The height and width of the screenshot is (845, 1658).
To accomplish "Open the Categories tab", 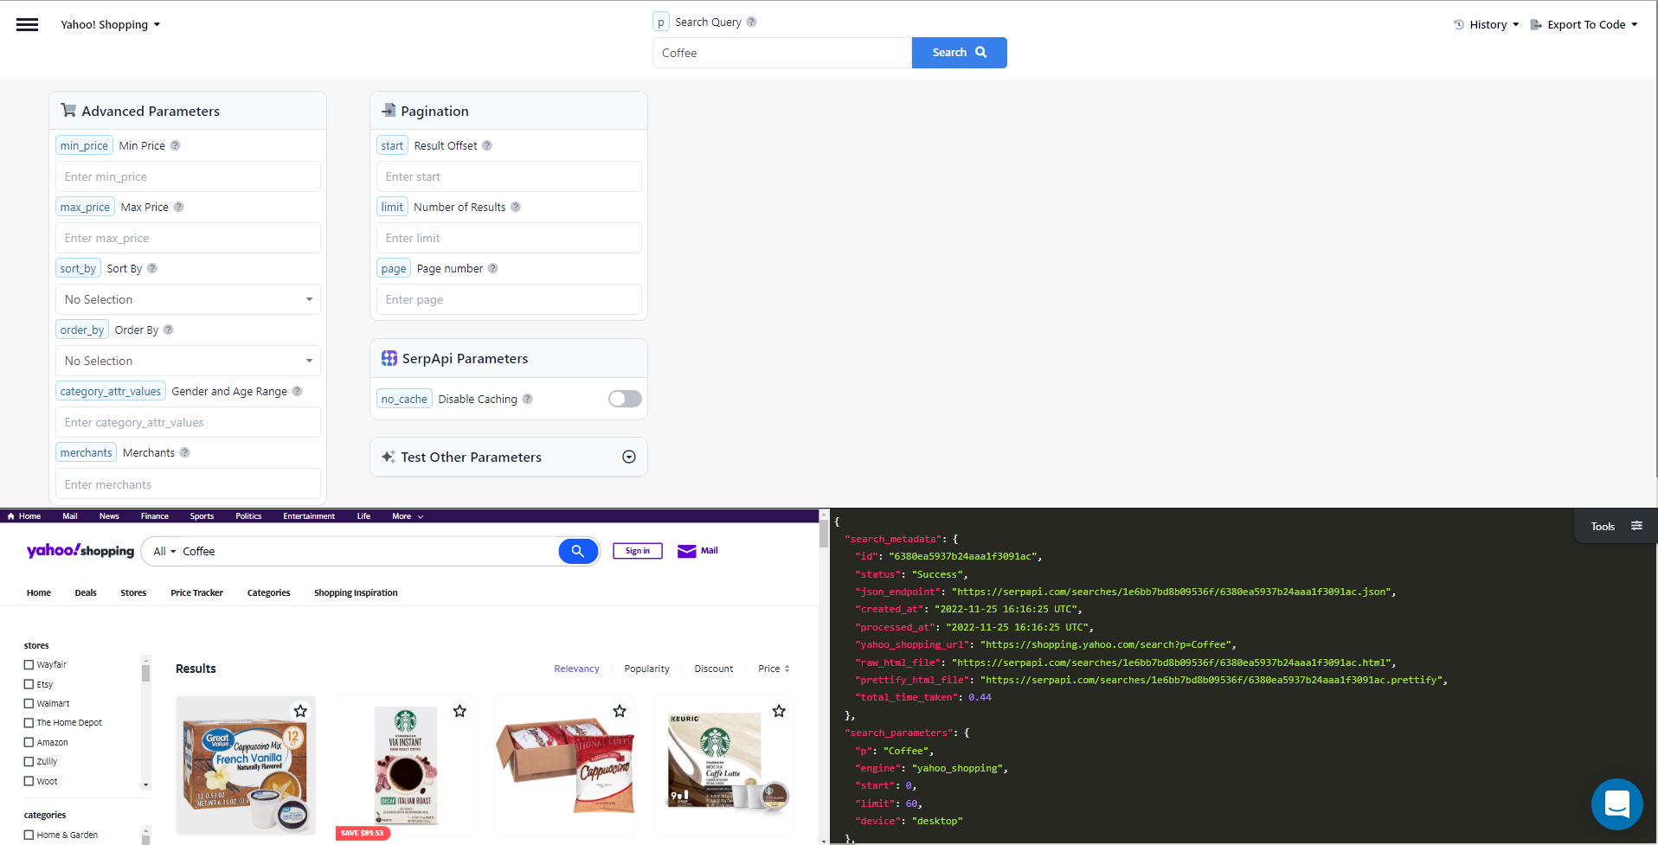I will click(x=268, y=592).
